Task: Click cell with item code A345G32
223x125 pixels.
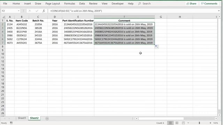Action: click(22, 24)
